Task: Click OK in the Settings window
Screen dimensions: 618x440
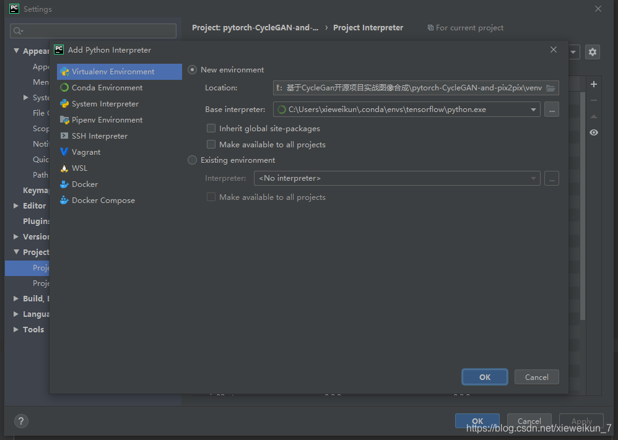Action: click(x=477, y=421)
